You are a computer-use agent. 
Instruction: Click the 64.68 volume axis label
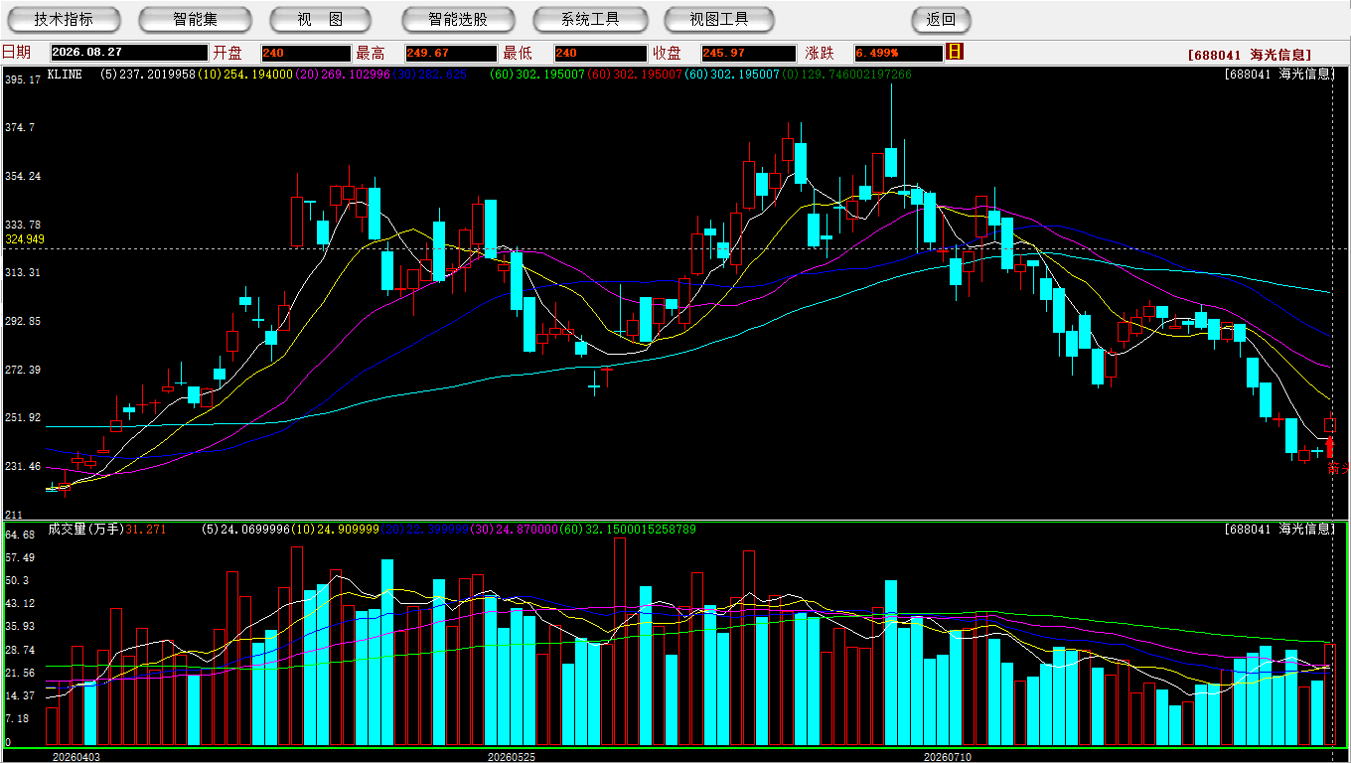[20, 534]
